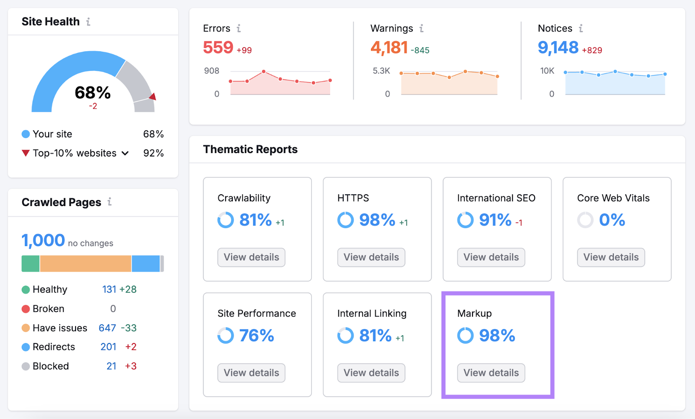Viewport: 695px width, 419px height.
Task: Click the Top-10% websites 92% value
Action: click(153, 153)
